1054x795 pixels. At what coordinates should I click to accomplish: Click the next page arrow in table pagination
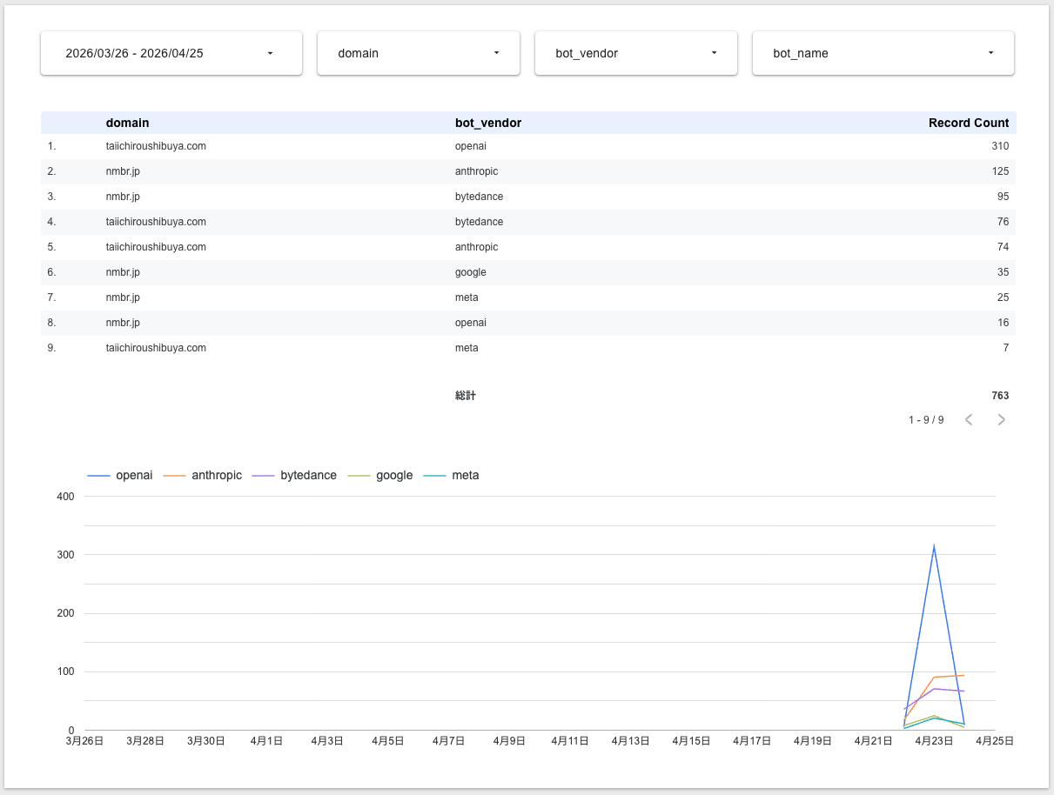pos(1001,420)
